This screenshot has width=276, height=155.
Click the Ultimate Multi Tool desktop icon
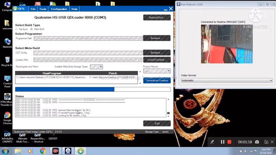[x=22, y=138]
